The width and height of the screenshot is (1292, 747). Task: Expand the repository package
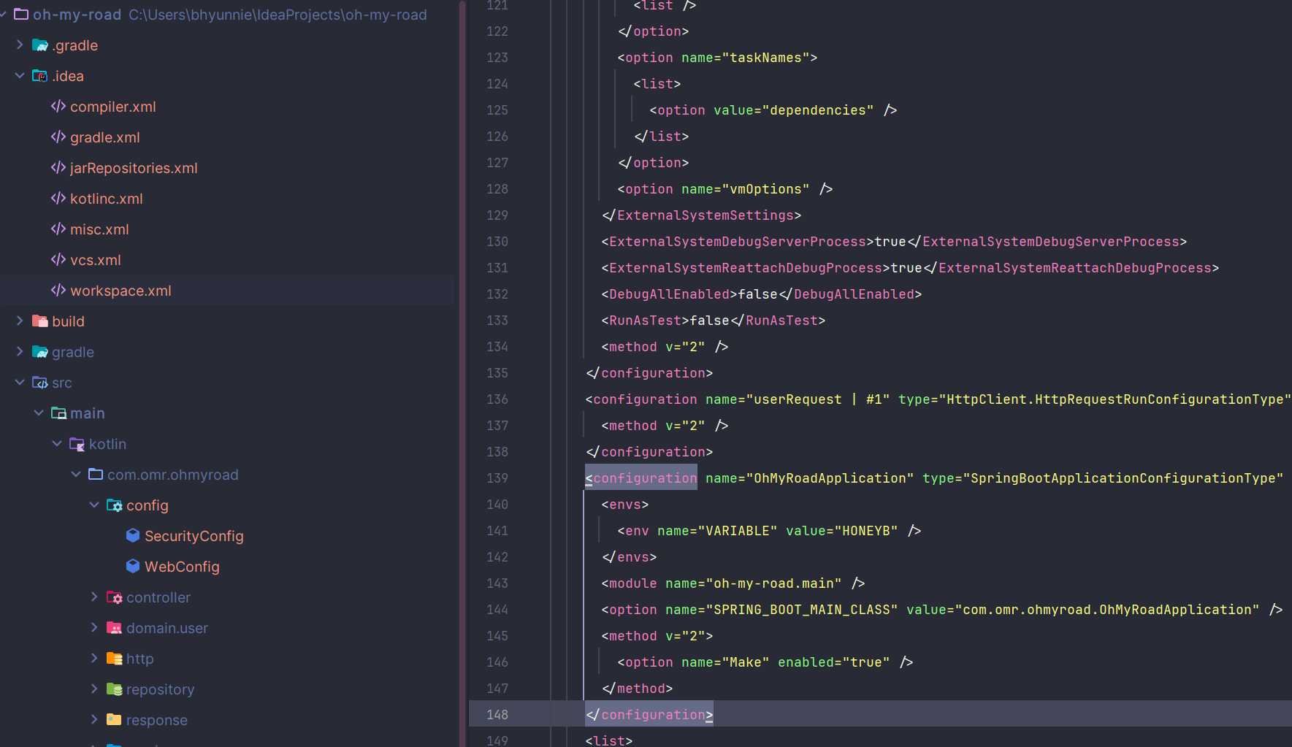(x=94, y=689)
